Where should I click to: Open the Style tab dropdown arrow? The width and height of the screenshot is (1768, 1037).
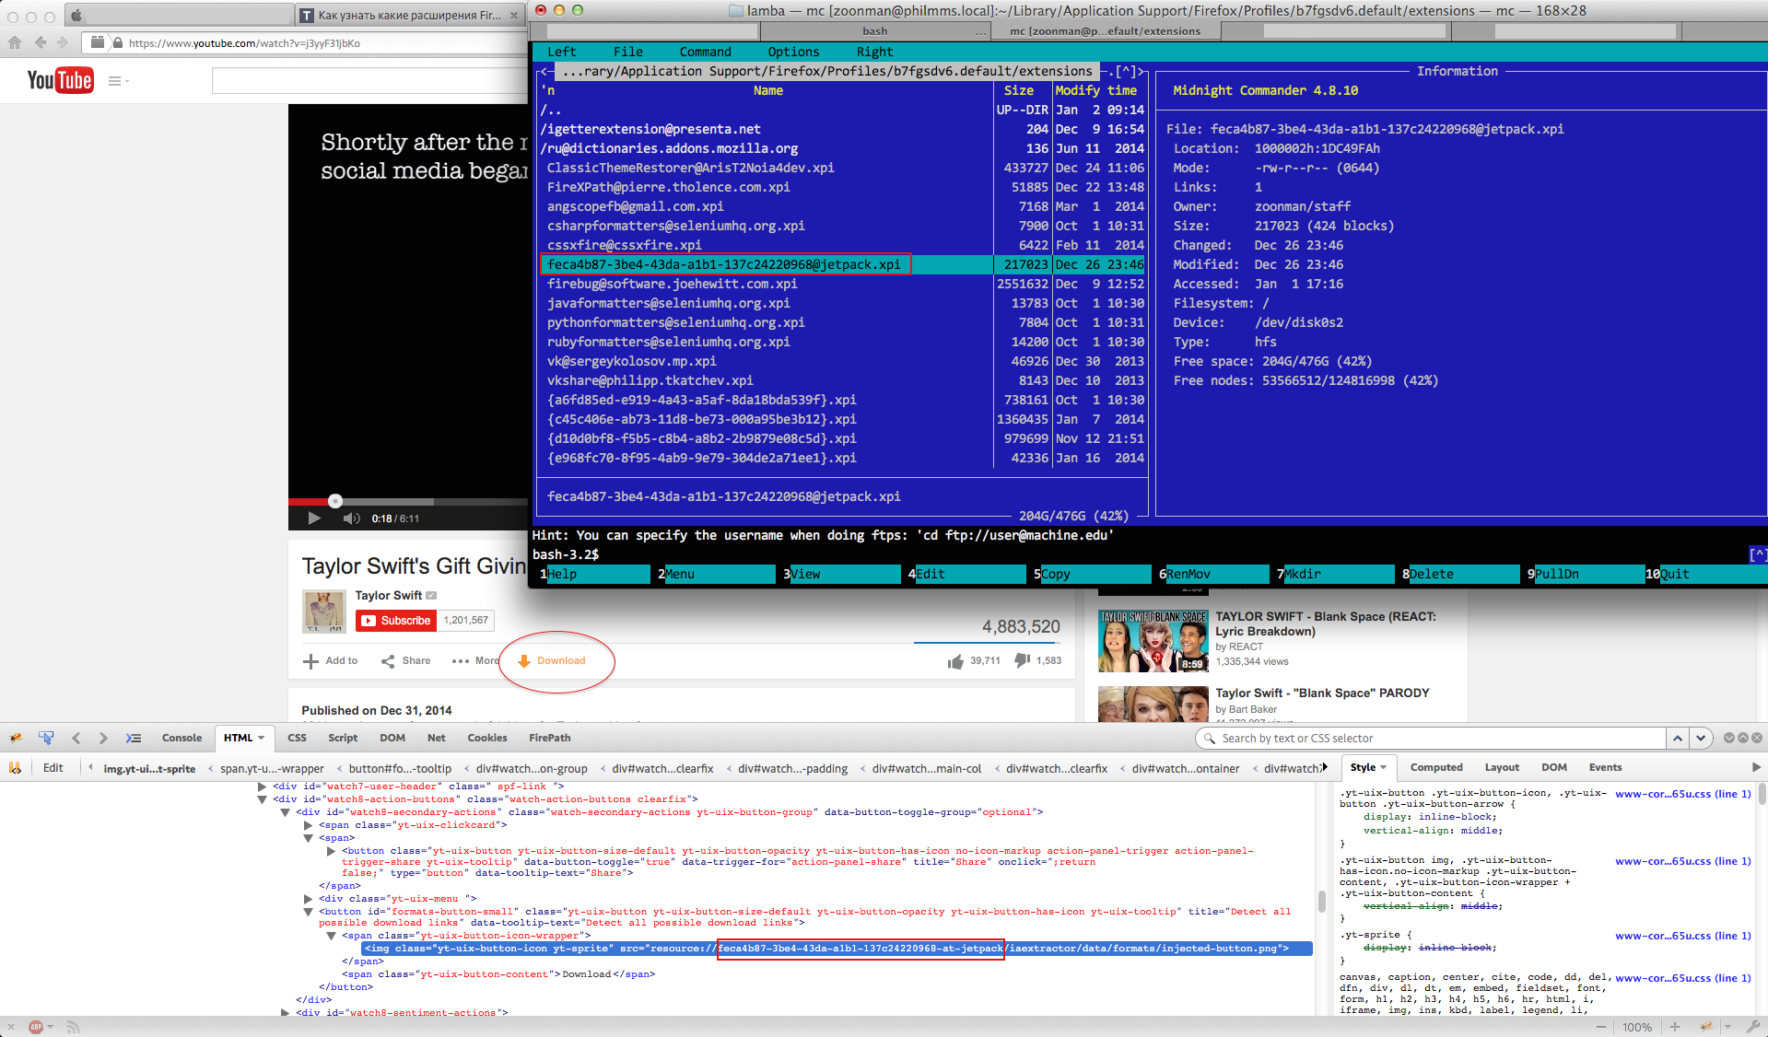pyautogui.click(x=1383, y=767)
